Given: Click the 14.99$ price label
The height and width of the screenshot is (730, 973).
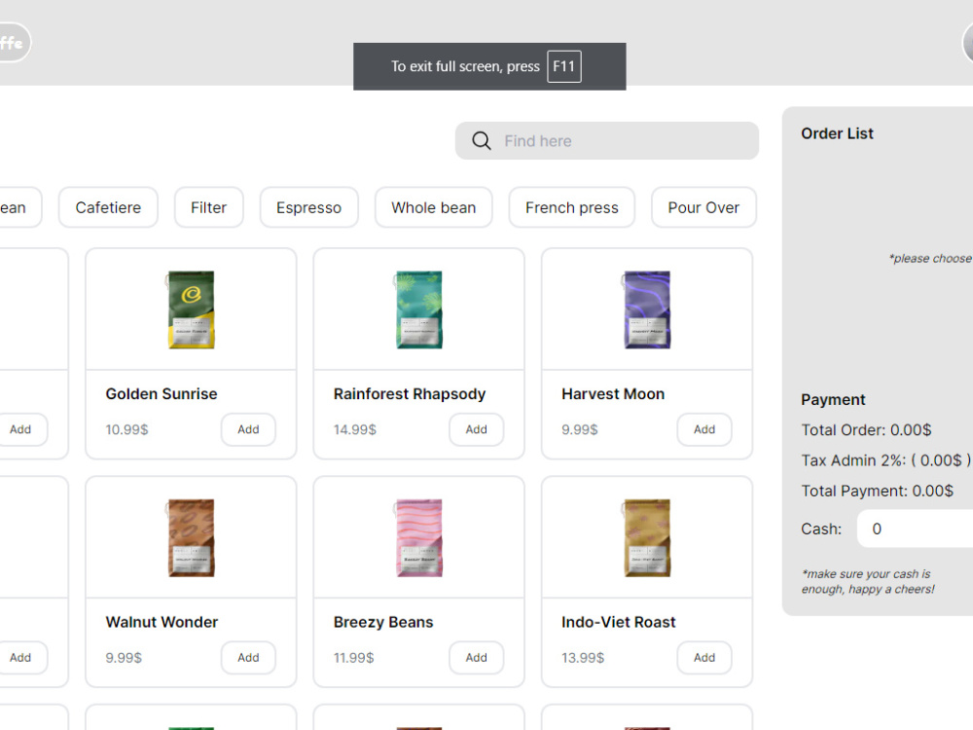Looking at the screenshot, I should 355,429.
